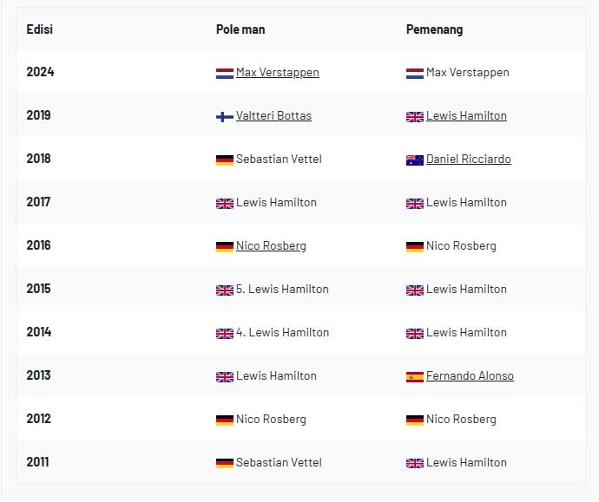Click the Pole man column header
This screenshot has width=599, height=502.
[x=240, y=29]
